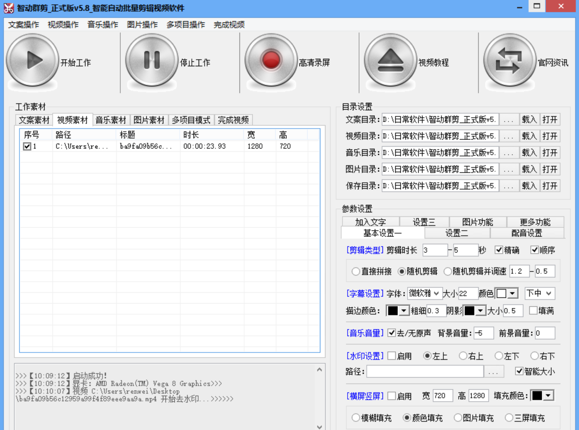The width and height of the screenshot is (579, 430).
Task: Uncheck the first video row checkbox
Action: tap(27, 146)
